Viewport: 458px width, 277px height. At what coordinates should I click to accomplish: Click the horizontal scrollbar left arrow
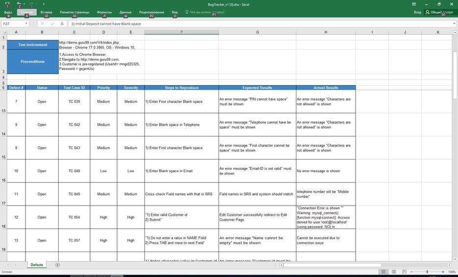pyautogui.click(x=281, y=265)
